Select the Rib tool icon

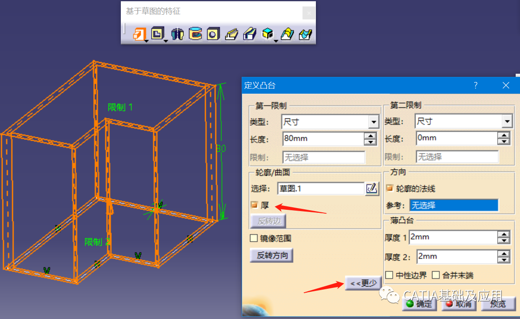point(232,34)
